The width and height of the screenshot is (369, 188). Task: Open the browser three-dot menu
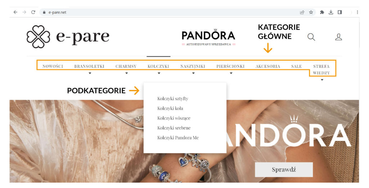click(357, 12)
